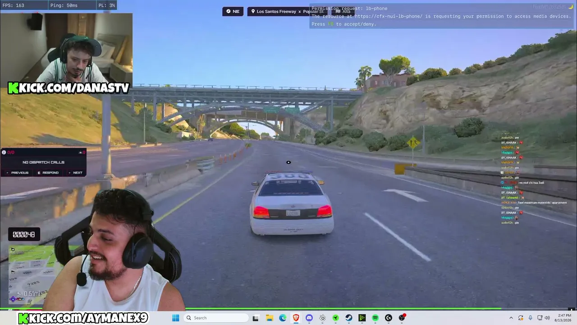Open Task View from the taskbar
Screen dimensions: 577x325
click(x=256, y=318)
